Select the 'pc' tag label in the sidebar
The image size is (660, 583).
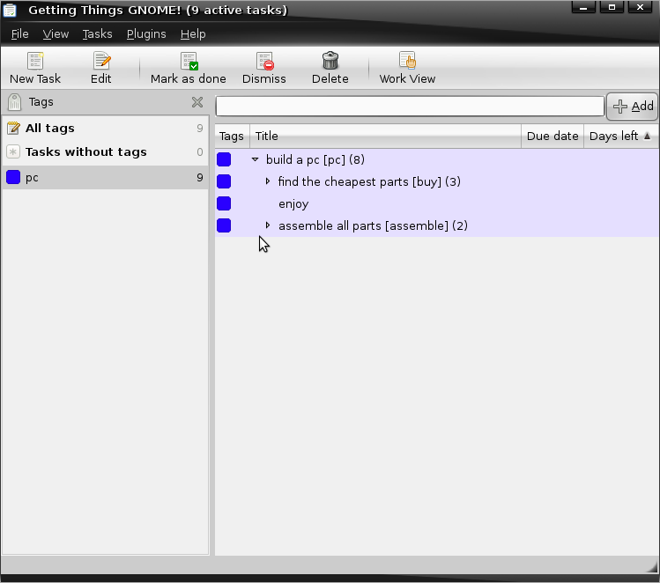(32, 178)
